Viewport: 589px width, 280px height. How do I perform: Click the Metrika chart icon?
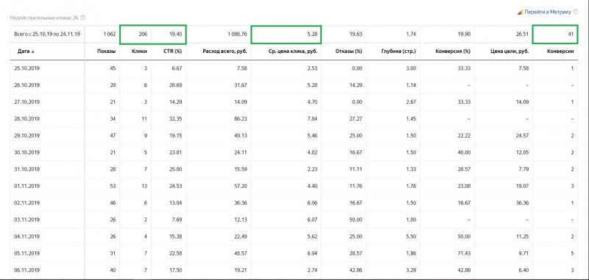(521, 13)
